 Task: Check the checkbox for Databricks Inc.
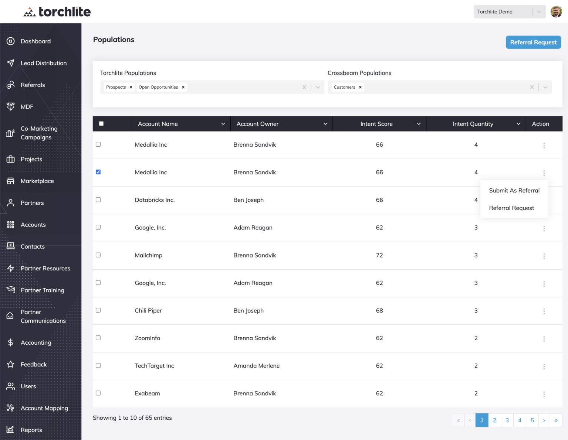tap(98, 199)
